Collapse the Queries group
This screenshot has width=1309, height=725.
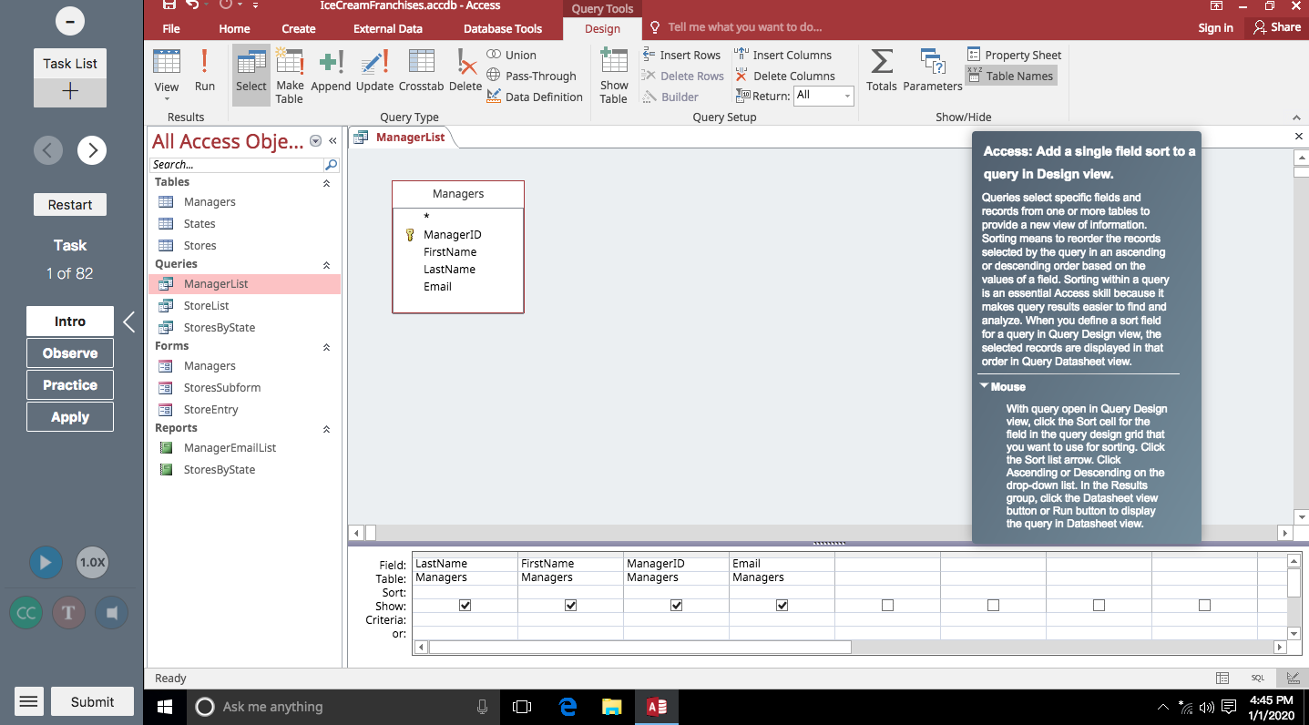pos(327,265)
